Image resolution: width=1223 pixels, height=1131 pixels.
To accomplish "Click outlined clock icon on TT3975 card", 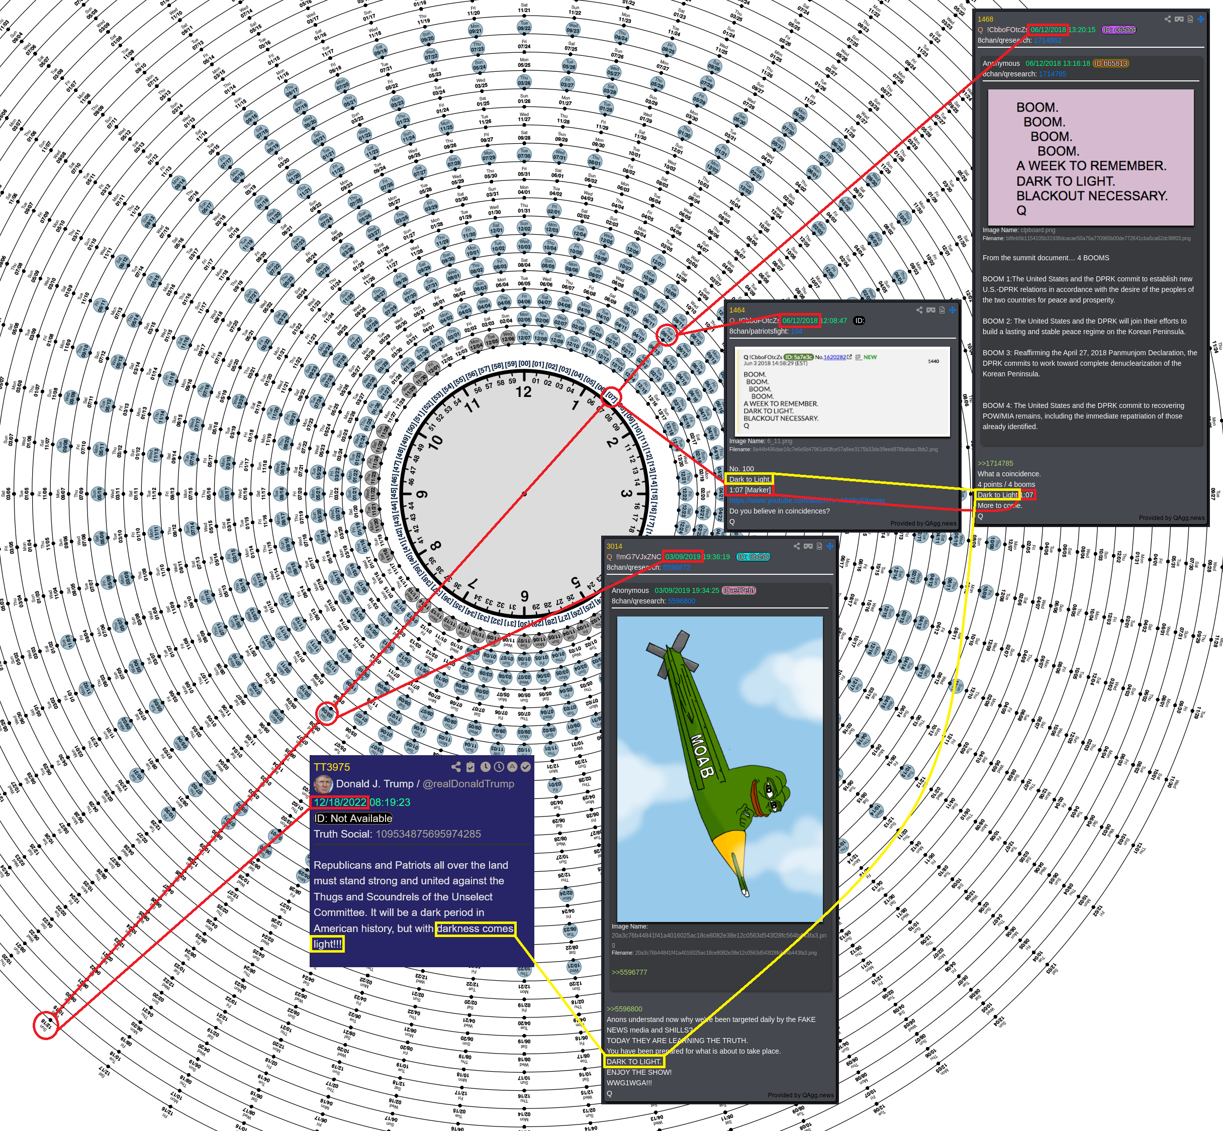I will point(499,767).
